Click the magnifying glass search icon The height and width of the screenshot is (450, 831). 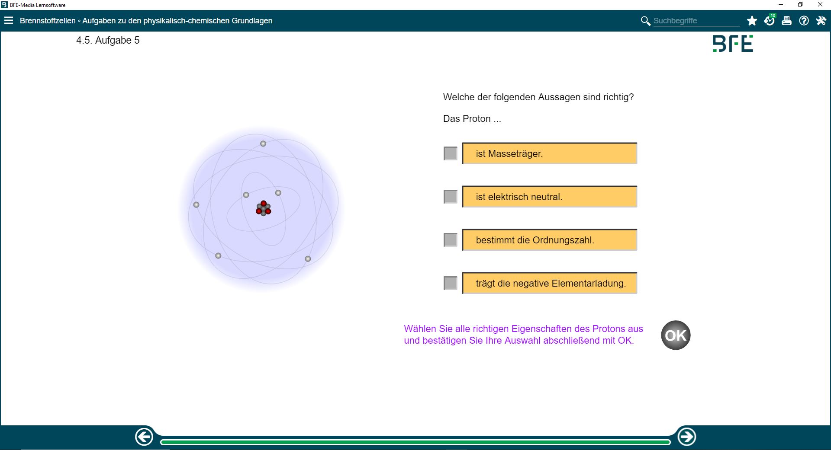click(x=645, y=21)
